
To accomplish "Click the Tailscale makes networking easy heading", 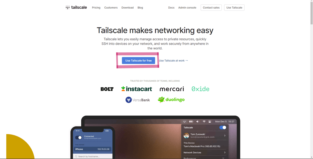I will pos(155,30).
